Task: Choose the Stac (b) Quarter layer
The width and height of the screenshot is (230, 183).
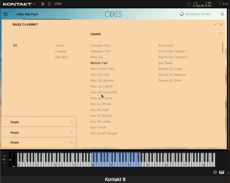Action: point(102,81)
